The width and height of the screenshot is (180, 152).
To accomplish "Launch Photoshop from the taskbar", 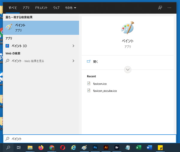I will point(95,148).
